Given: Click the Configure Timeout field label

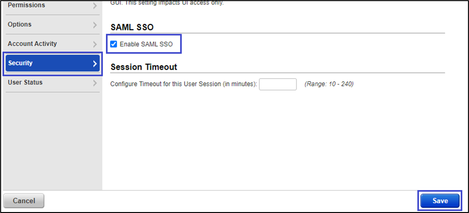Looking at the screenshot, I should tap(183, 84).
